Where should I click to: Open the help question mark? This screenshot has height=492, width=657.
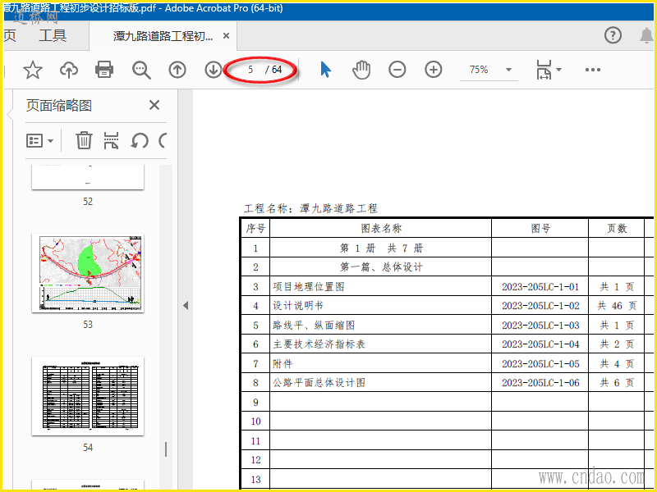613,35
